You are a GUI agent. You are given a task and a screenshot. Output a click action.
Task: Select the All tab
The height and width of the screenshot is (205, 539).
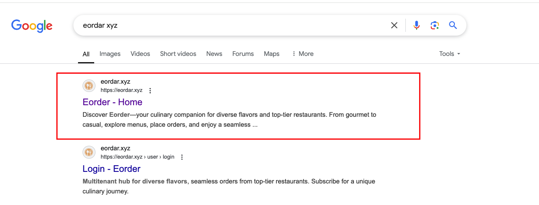[x=86, y=54]
